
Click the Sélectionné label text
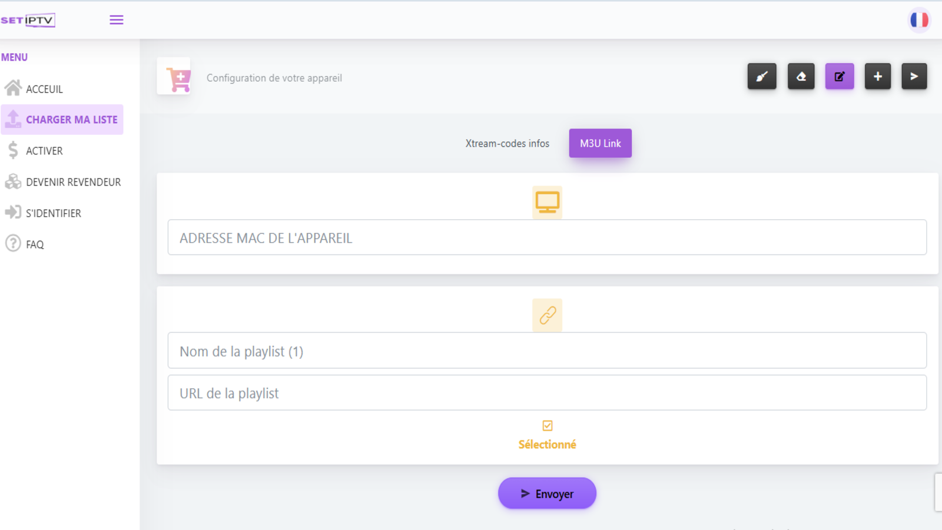[547, 445]
